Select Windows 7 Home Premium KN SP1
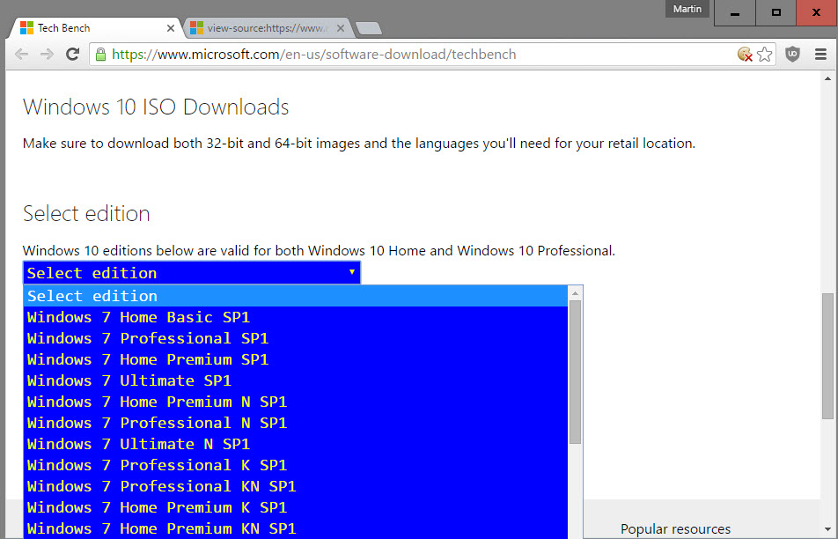Image resolution: width=838 pixels, height=539 pixels. coord(296,528)
